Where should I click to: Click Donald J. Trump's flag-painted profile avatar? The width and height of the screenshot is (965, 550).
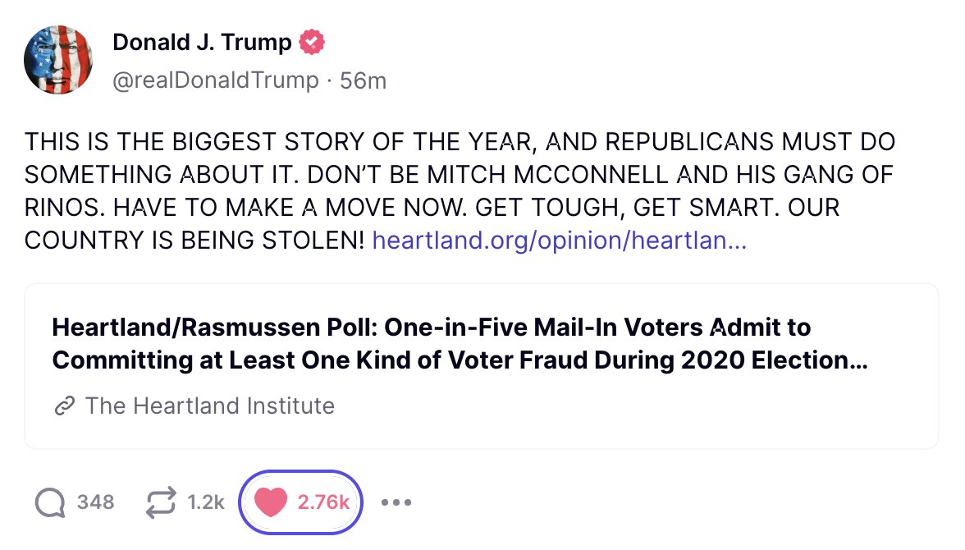pos(57,60)
